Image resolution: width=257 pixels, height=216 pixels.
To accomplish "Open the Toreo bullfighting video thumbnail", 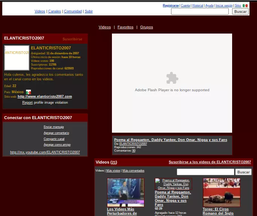I will [222, 192].
